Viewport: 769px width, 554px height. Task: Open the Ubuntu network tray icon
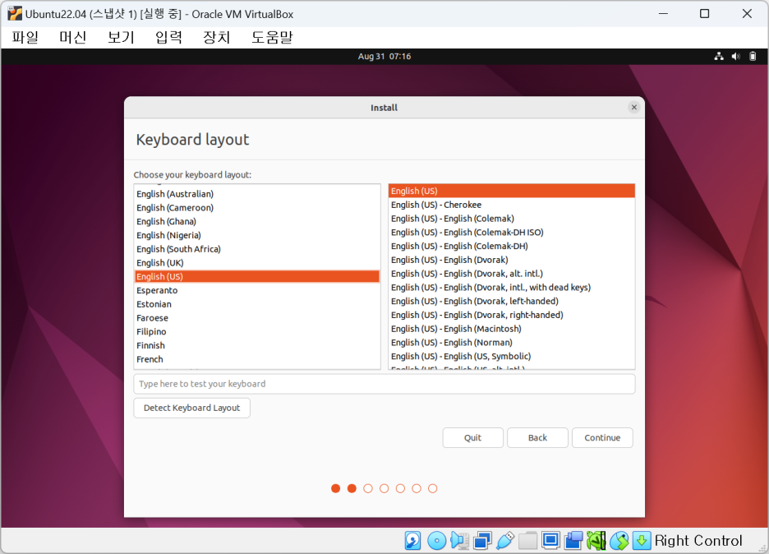coord(719,57)
